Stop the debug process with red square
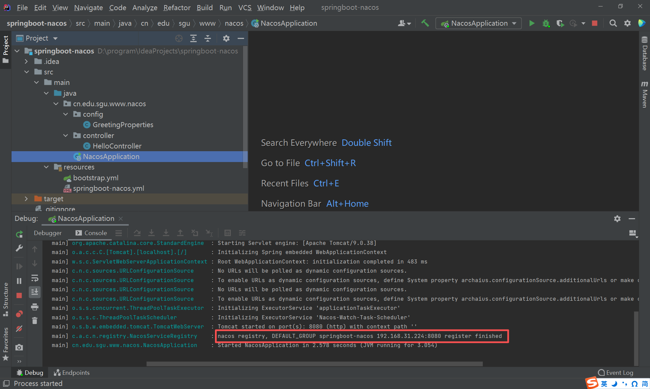 tap(19, 296)
